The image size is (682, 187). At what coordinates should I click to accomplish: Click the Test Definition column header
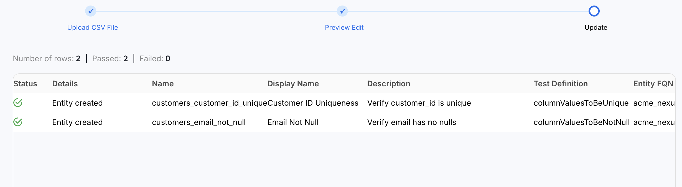[561, 84]
